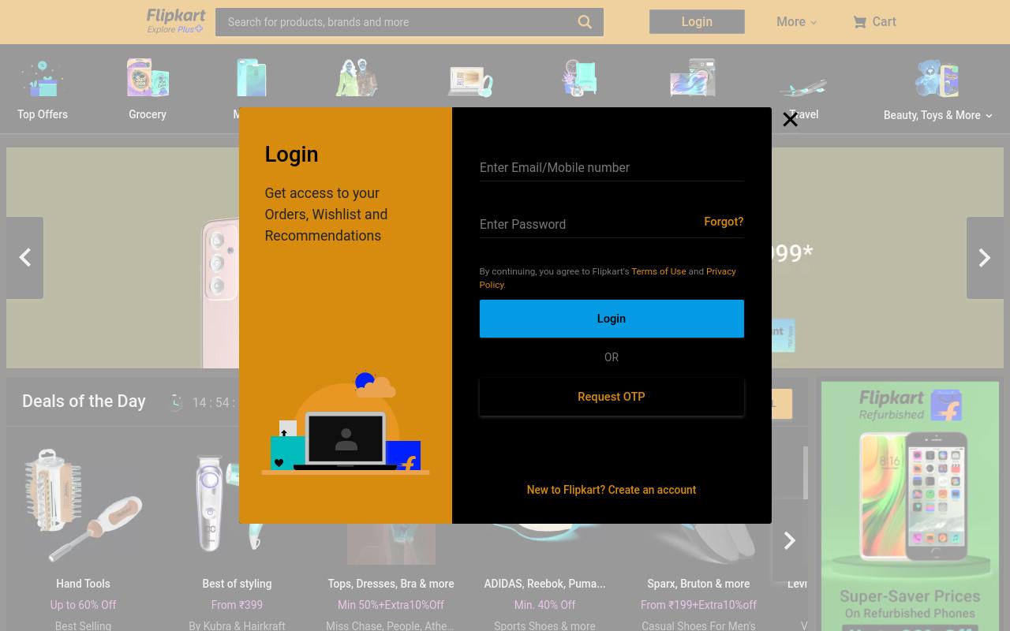Go to next banner slide arrow
Image resolution: width=1010 pixels, height=631 pixels.
(x=985, y=258)
